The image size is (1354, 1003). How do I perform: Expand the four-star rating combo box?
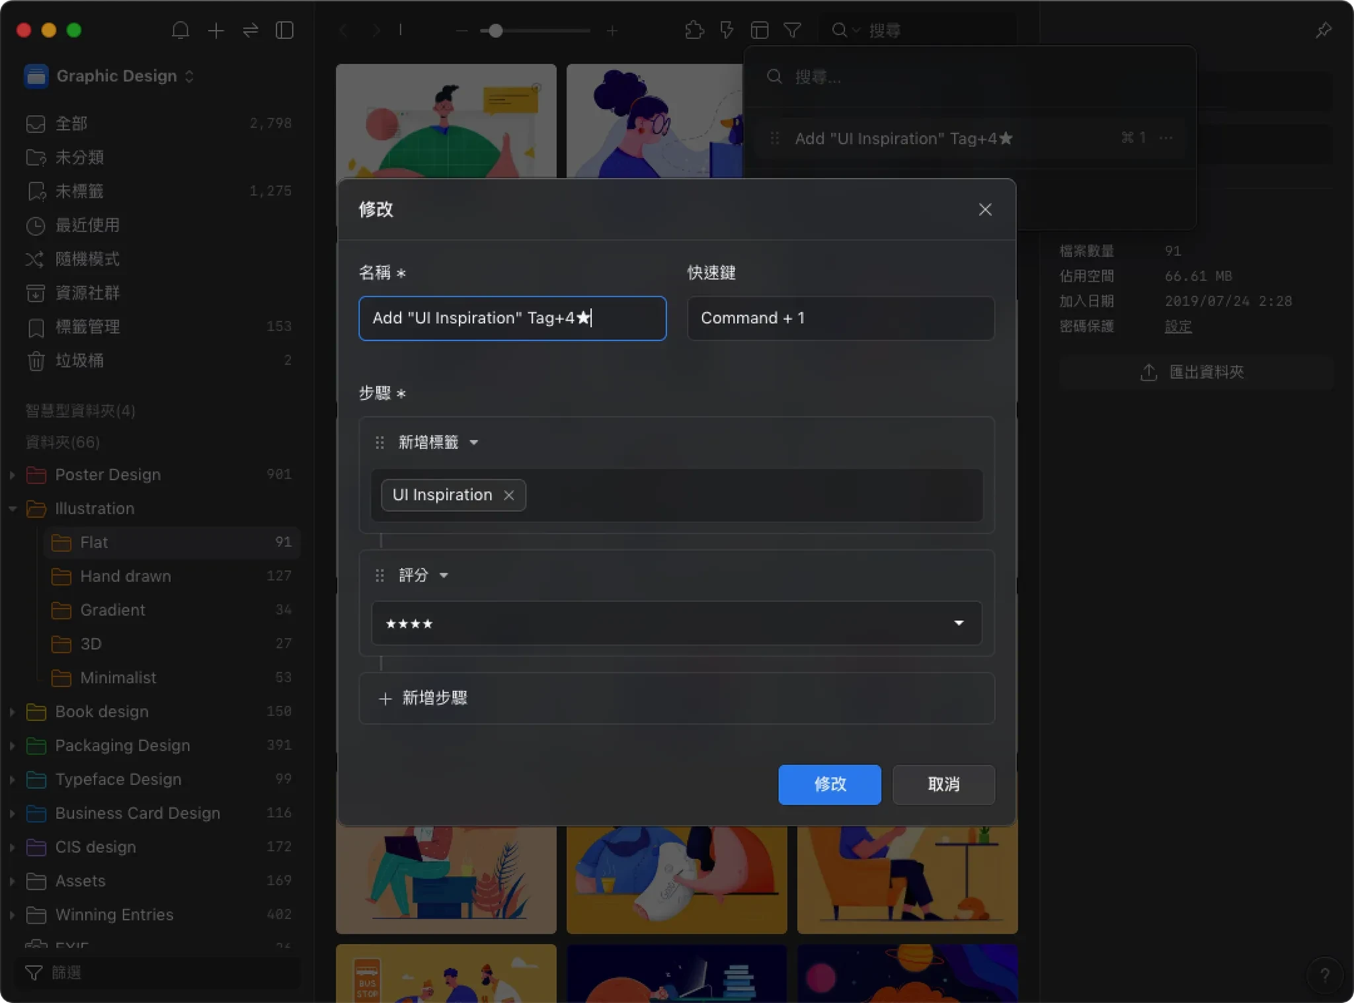tap(676, 623)
